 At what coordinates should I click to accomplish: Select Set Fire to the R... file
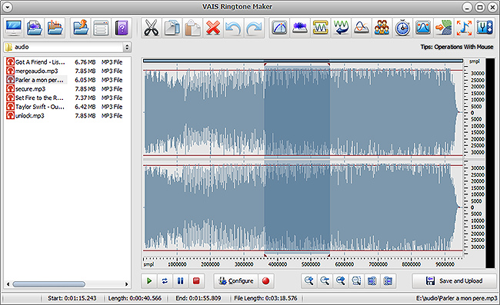point(64,98)
